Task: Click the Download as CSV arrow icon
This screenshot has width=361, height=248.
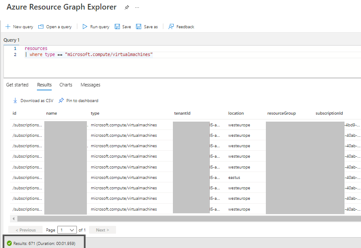Action: 16,101
